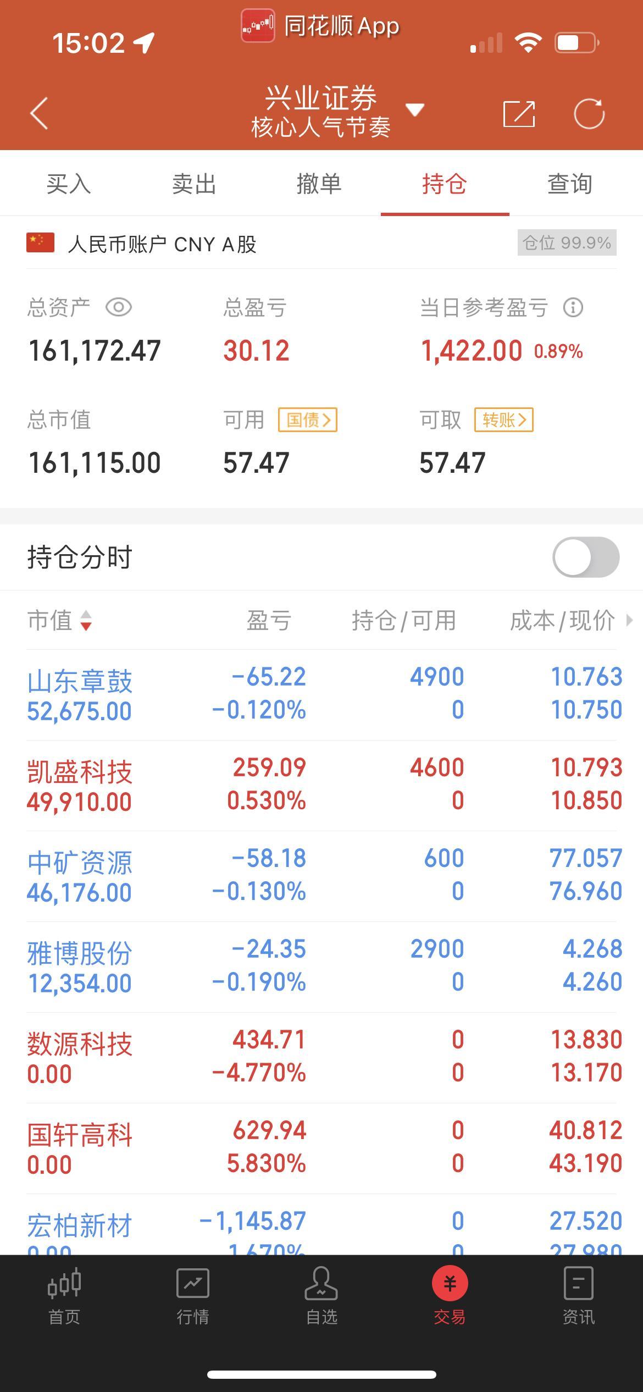Open 凯盛科技 holding row
This screenshot has height=1392, width=643.
[x=321, y=785]
